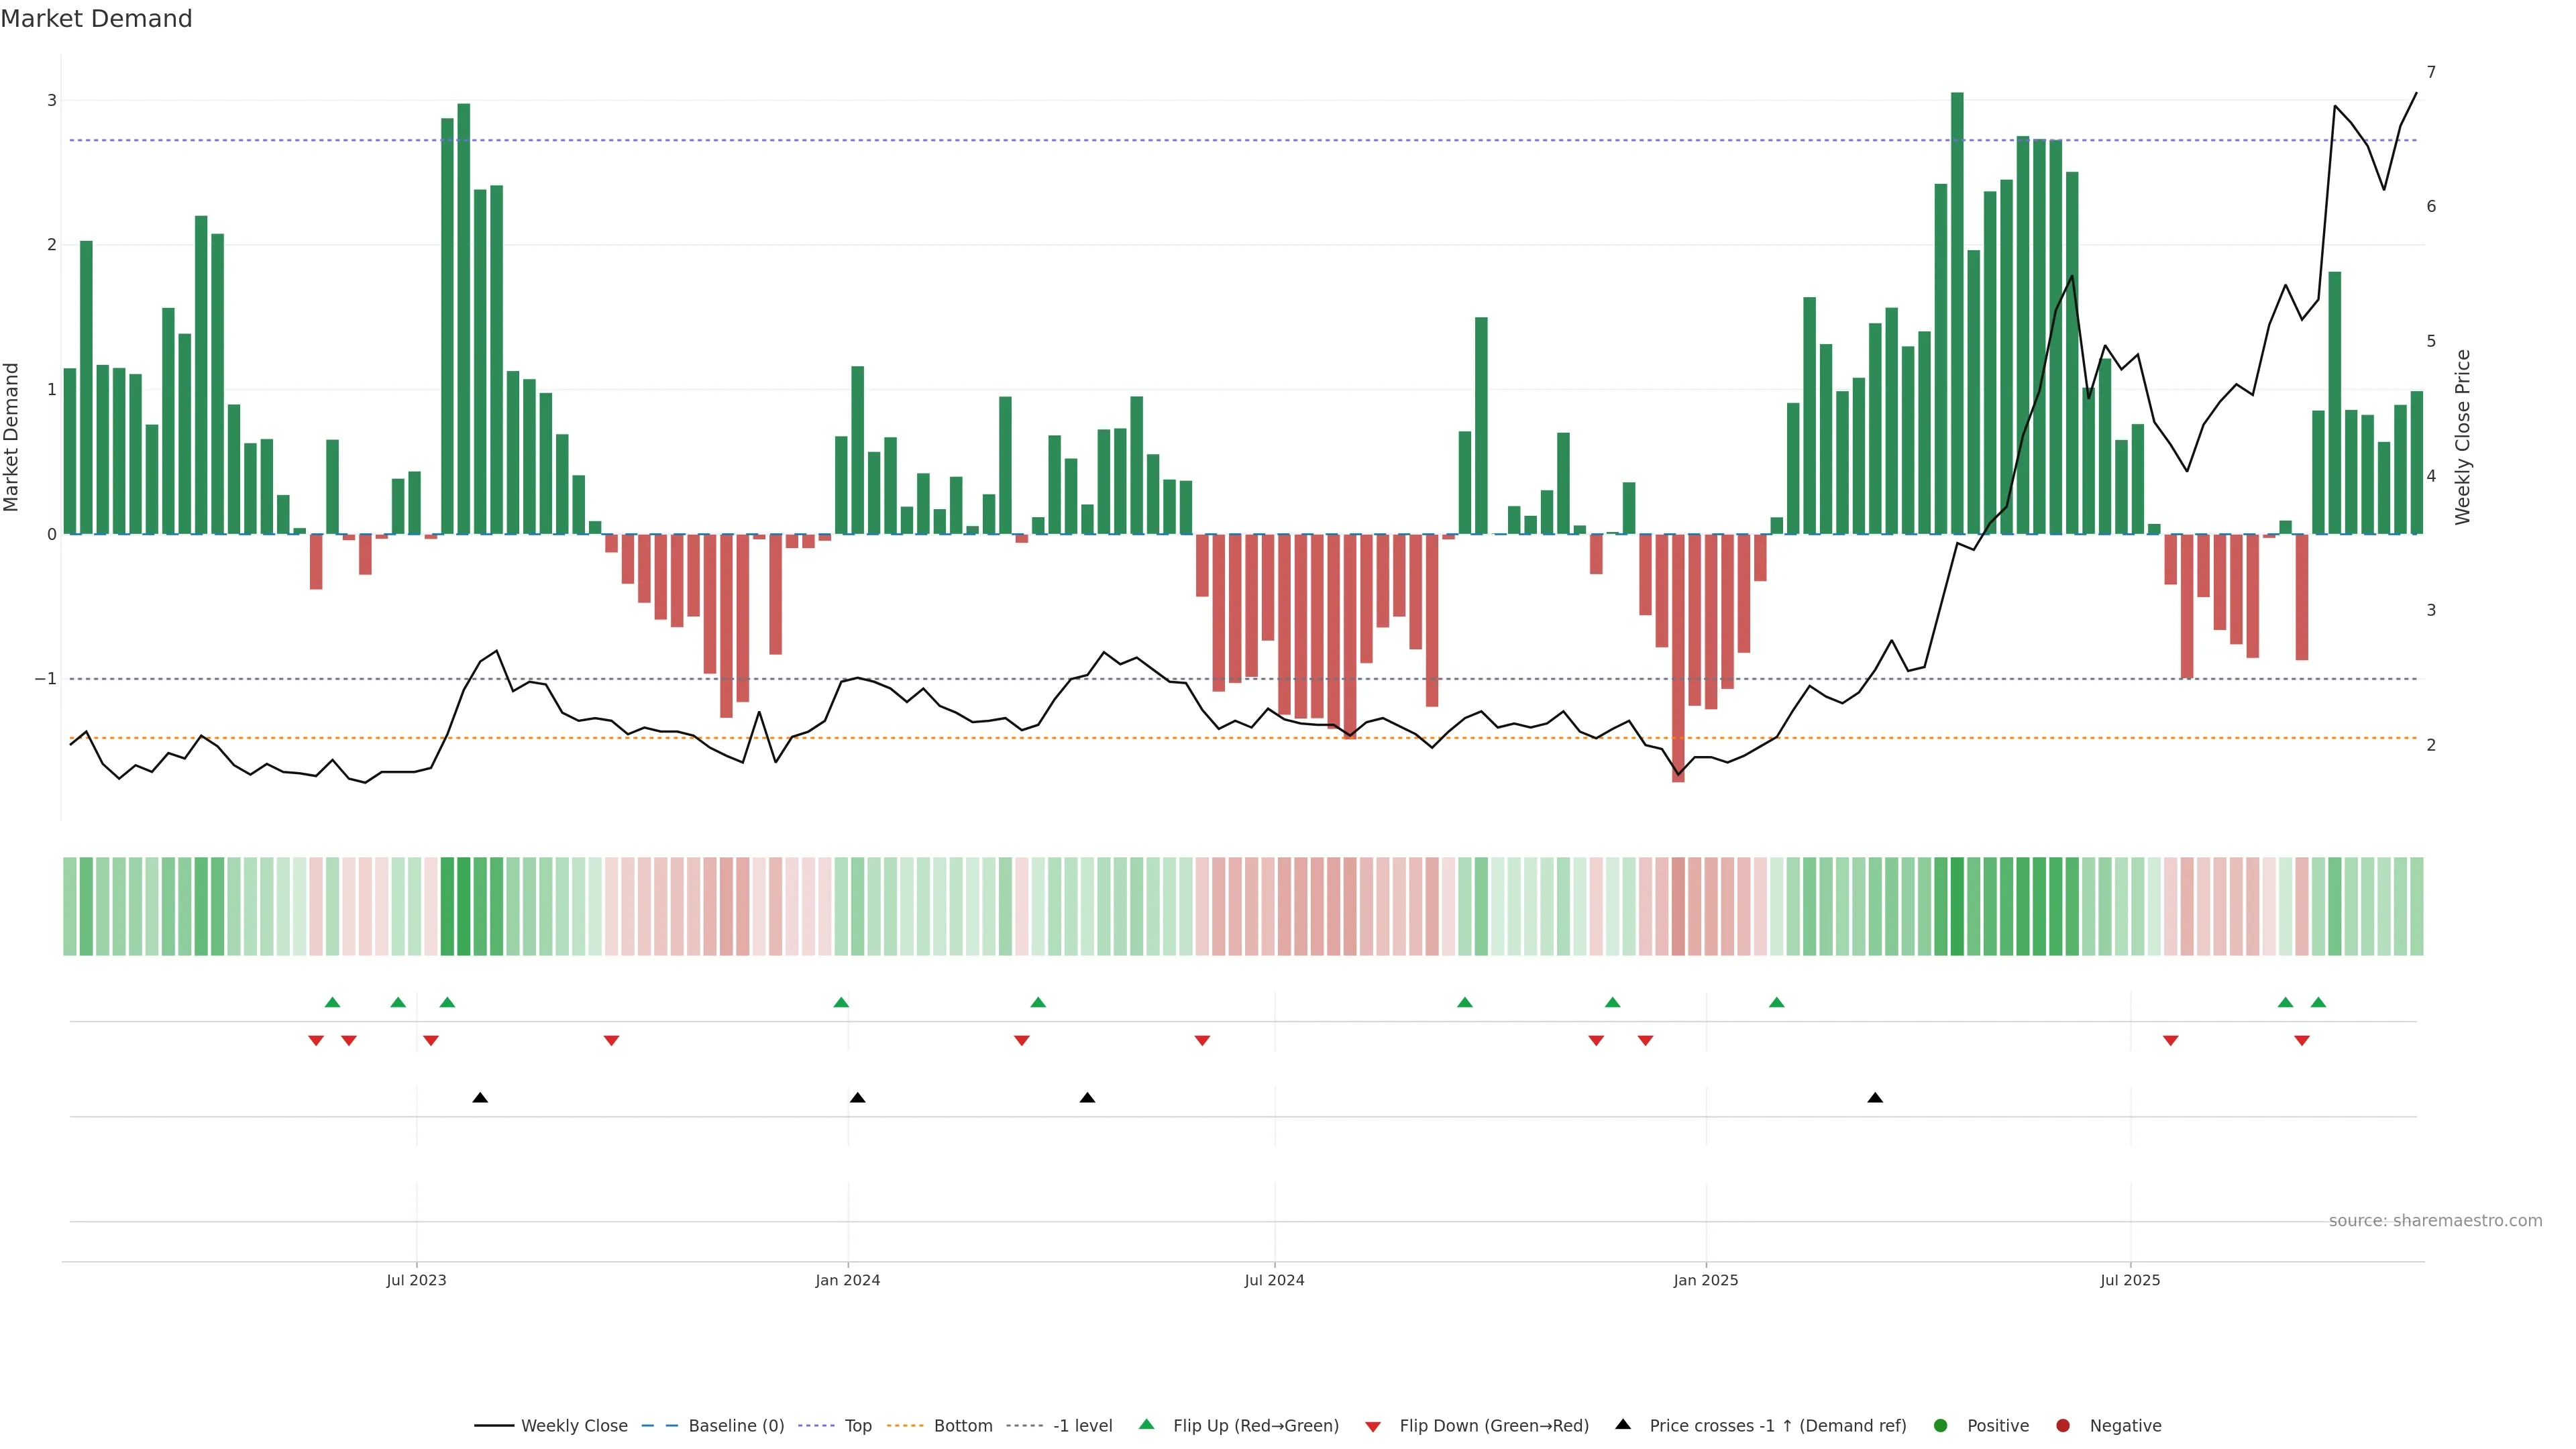Image resolution: width=2576 pixels, height=1449 pixels.
Task: Click the Jan 2025 x-axis label
Action: (1706, 1281)
